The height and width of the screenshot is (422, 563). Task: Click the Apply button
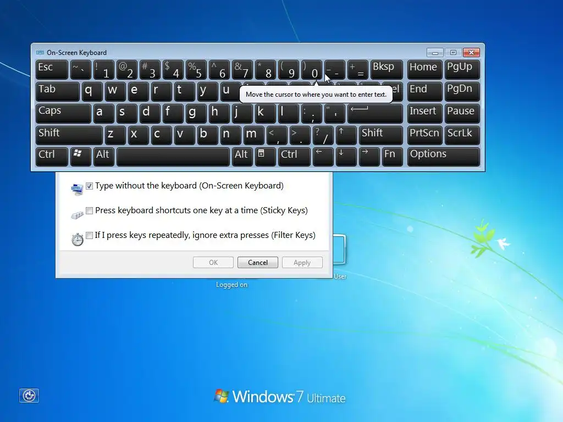(302, 262)
